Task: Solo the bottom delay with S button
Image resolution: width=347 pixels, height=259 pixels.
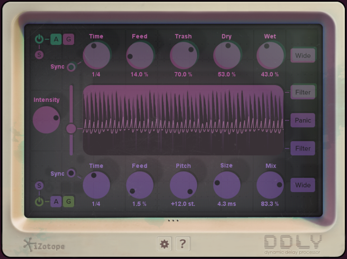Action: click(39, 186)
